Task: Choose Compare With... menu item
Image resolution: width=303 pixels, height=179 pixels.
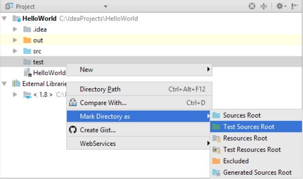Action: click(139, 103)
